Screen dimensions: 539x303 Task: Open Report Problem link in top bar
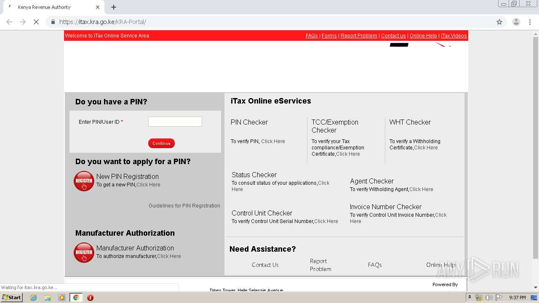click(x=359, y=36)
